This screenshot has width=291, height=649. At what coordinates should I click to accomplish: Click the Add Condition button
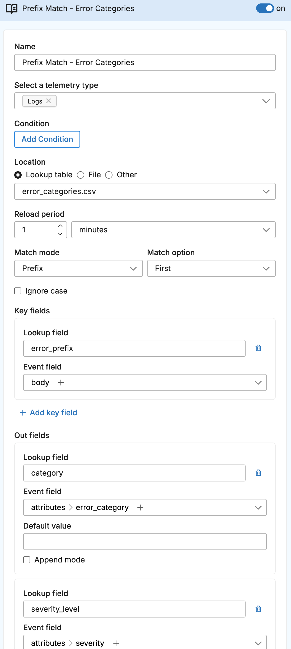point(47,139)
